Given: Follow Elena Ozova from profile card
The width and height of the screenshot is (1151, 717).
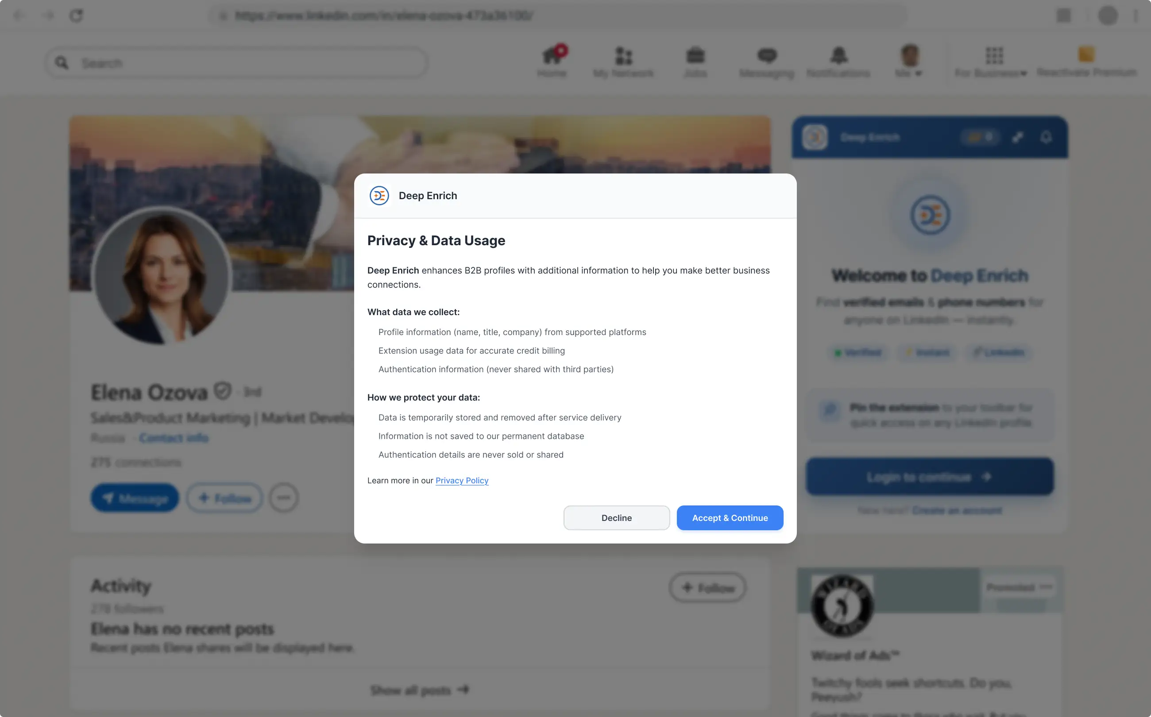Looking at the screenshot, I should (x=224, y=498).
